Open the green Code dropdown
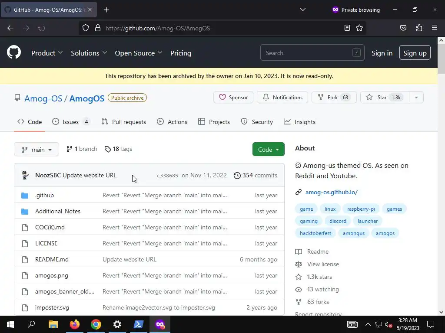The image size is (445, 333). pyautogui.click(x=268, y=149)
